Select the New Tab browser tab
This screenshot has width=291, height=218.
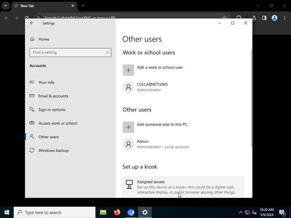[x=45, y=6]
